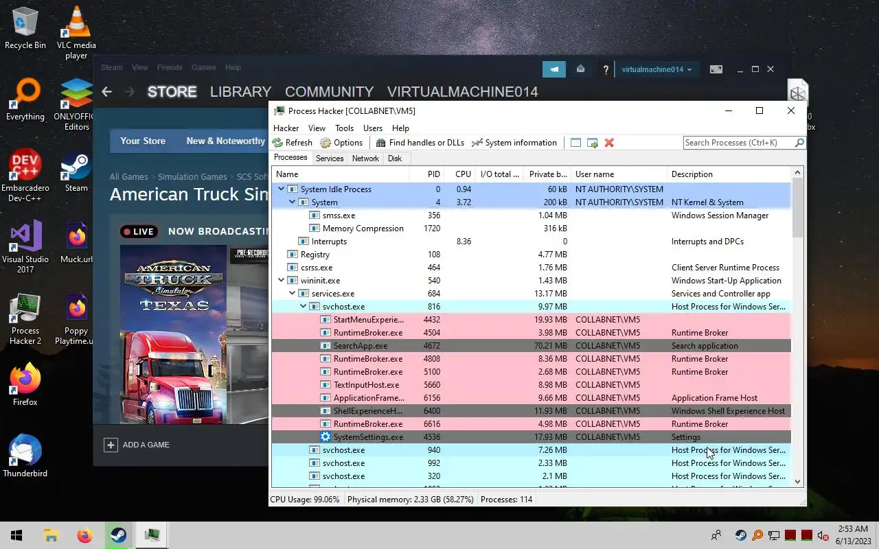Viewport: 879px width, 549px height.
Task: Click the Refresh toolbar button in Process Hacker
Action: 292,143
